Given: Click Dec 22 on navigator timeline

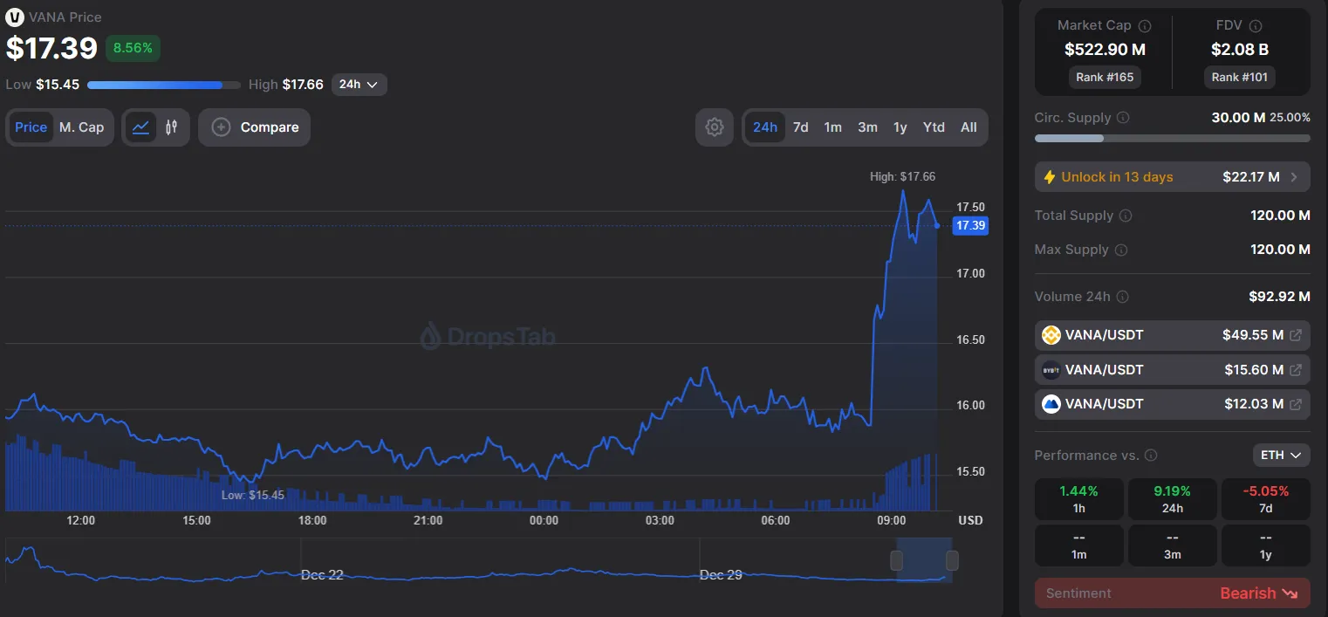Looking at the screenshot, I should coord(322,575).
